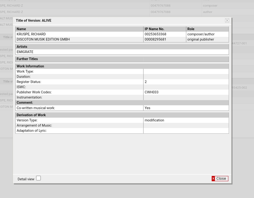Click the Co-written musical work label
This screenshot has height=198, width=254.
tap(36, 108)
